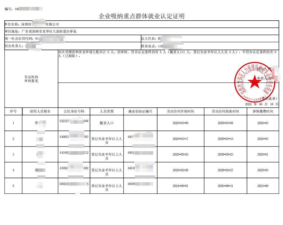Viewport: 283px width, 225px height.
Task: Click the review paragraph starting 本次受理清单
Action: click(167, 54)
